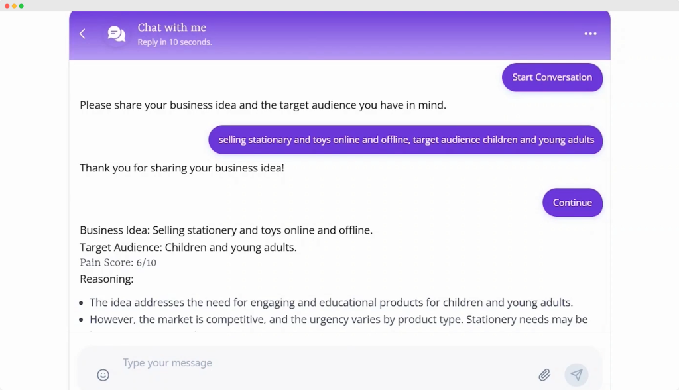Click the Target Audience line of text
Viewport: 679px width, 390px height.
click(188, 247)
